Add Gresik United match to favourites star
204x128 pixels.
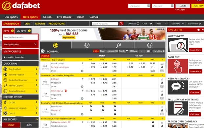point(83,63)
